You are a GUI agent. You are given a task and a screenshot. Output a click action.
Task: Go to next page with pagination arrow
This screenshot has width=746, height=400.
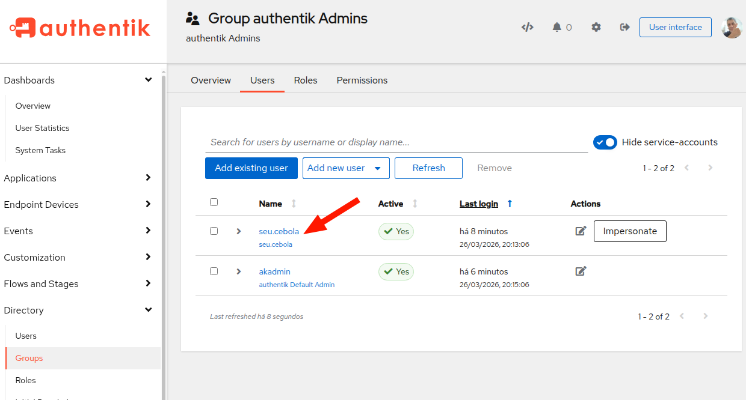click(711, 168)
